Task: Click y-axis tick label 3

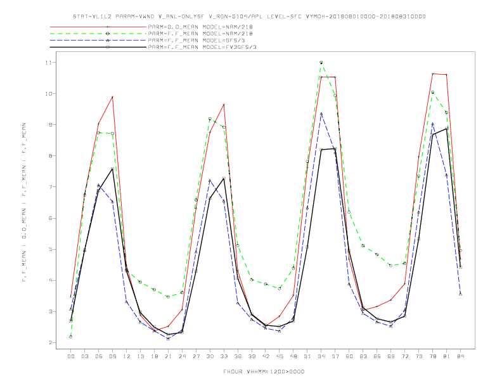Action: click(50, 311)
